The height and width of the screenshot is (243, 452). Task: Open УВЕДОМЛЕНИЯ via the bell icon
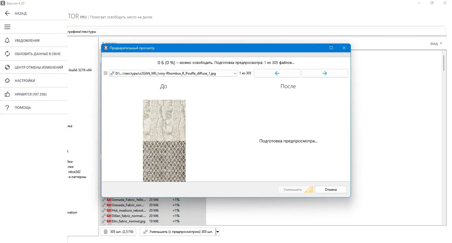(7, 40)
